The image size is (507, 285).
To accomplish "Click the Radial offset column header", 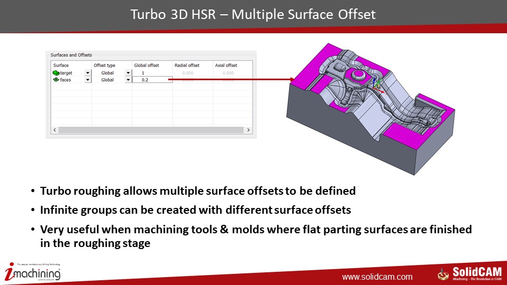I will click(x=187, y=65).
